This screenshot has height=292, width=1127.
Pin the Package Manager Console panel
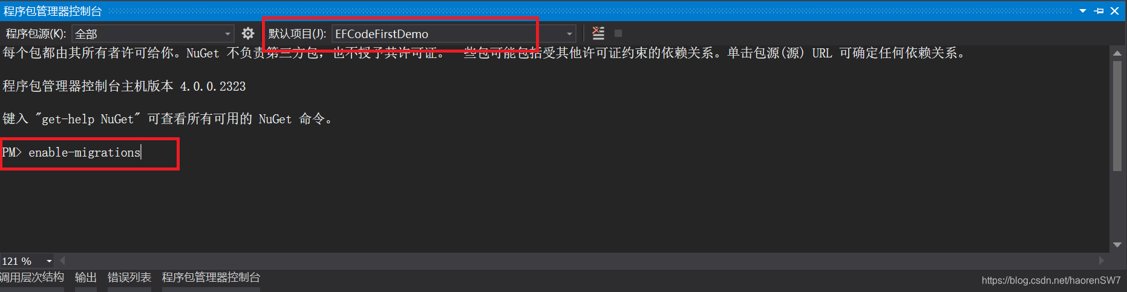(x=1099, y=11)
